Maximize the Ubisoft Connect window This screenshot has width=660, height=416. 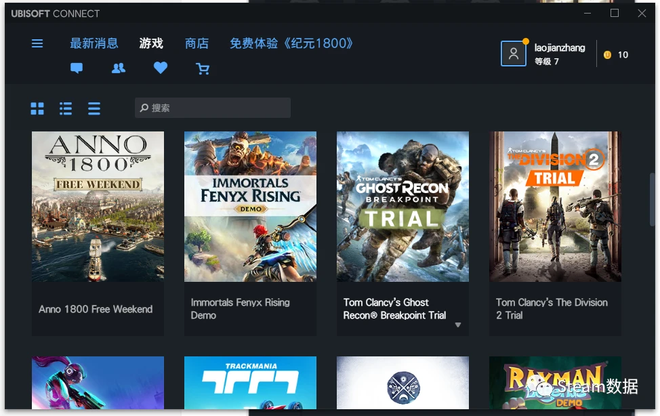[615, 13]
